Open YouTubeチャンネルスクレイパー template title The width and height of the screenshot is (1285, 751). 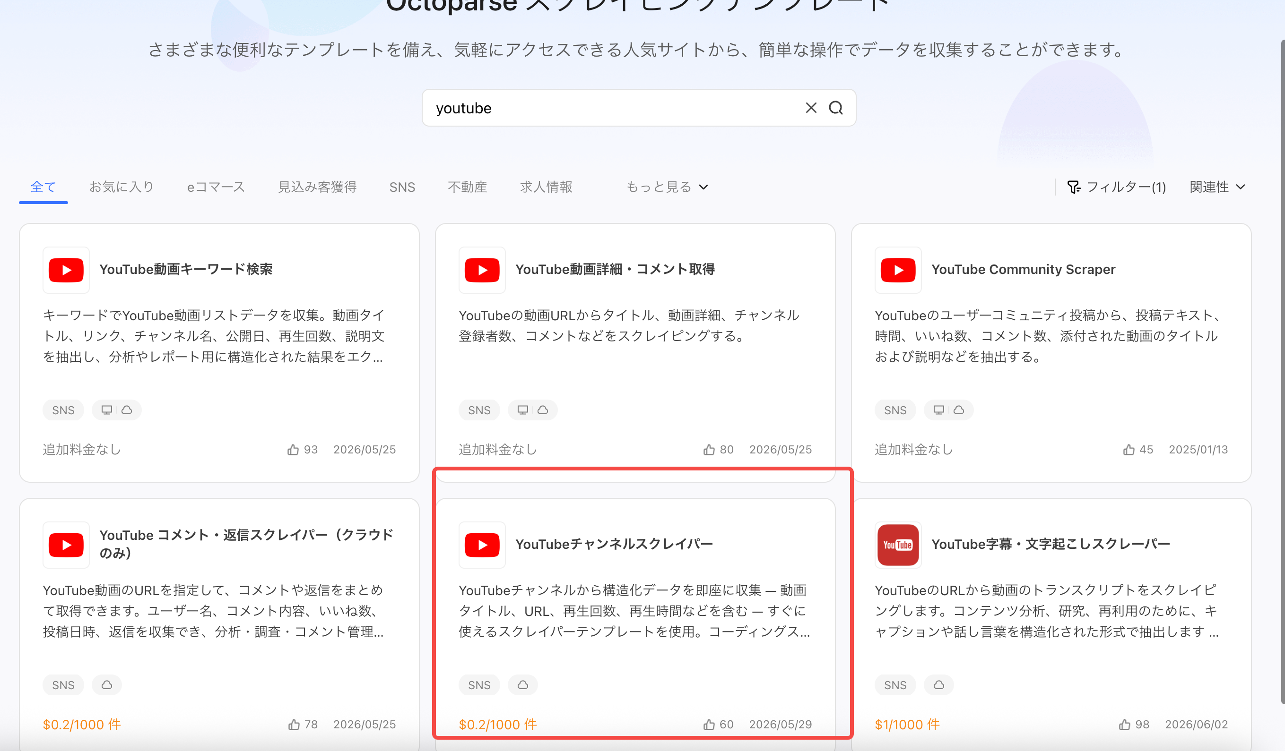pos(614,544)
